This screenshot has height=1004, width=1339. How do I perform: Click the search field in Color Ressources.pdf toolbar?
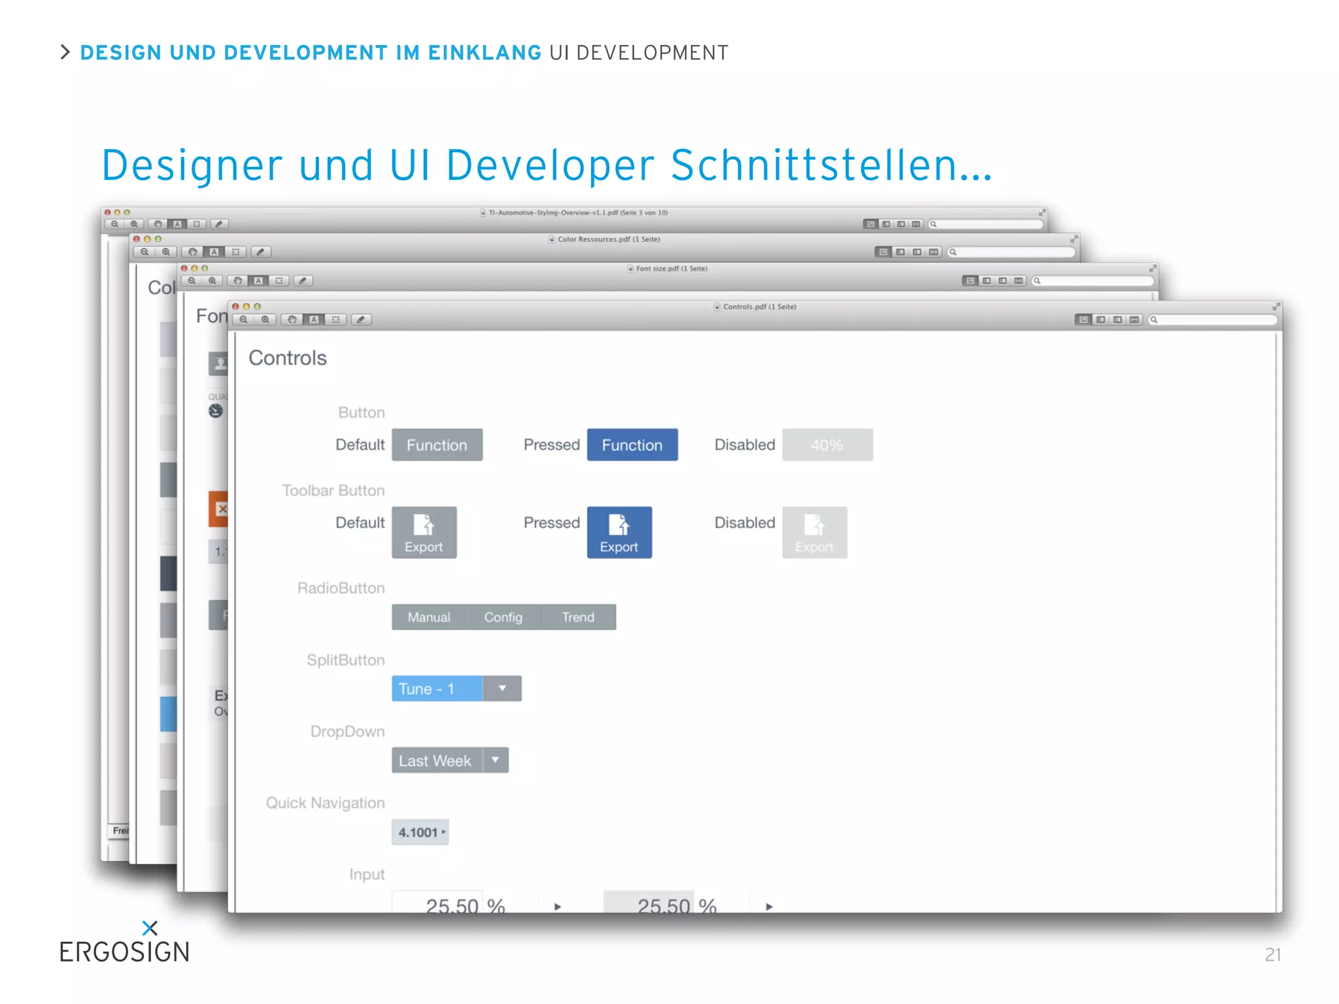click(1011, 252)
